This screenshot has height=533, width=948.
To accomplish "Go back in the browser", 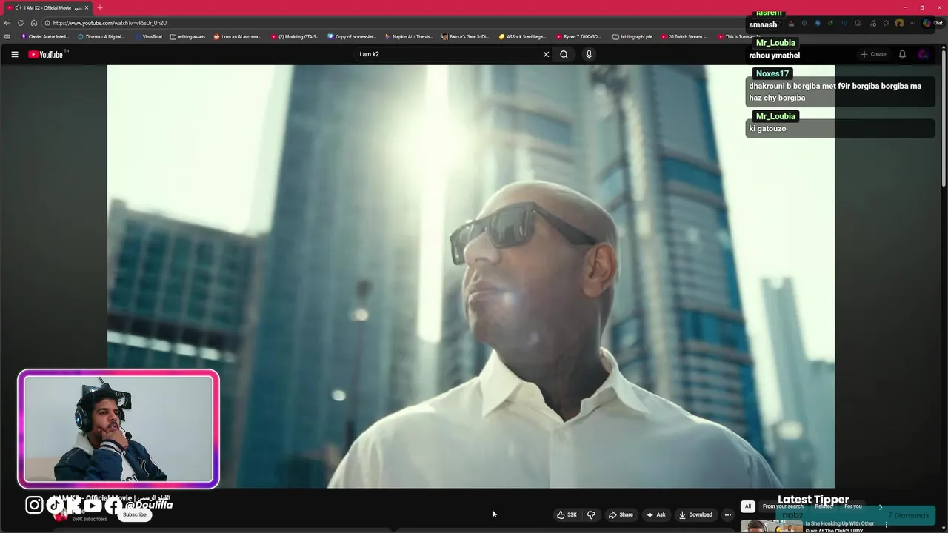I will [x=7, y=23].
